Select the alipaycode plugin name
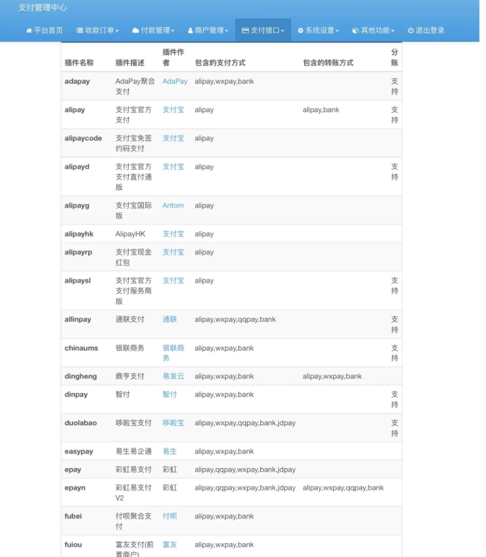486x557 pixels. tap(83, 138)
